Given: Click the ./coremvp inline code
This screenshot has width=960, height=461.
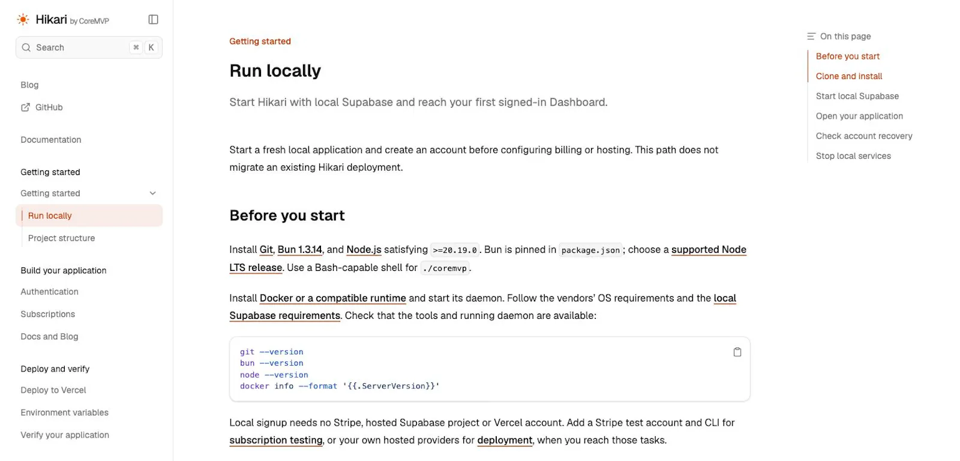Looking at the screenshot, I should [x=445, y=268].
